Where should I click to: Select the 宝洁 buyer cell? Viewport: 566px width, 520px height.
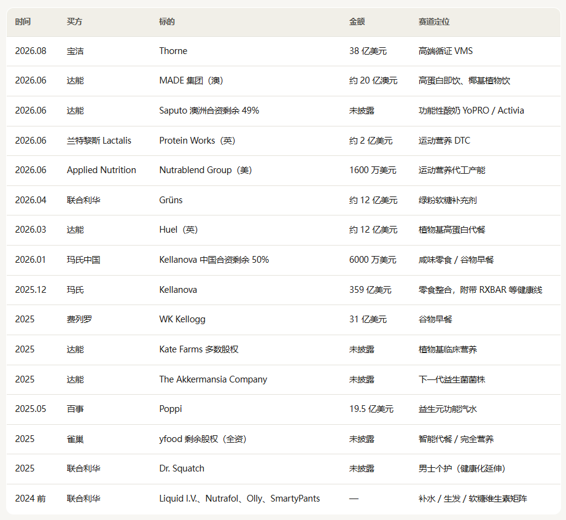tap(75, 51)
